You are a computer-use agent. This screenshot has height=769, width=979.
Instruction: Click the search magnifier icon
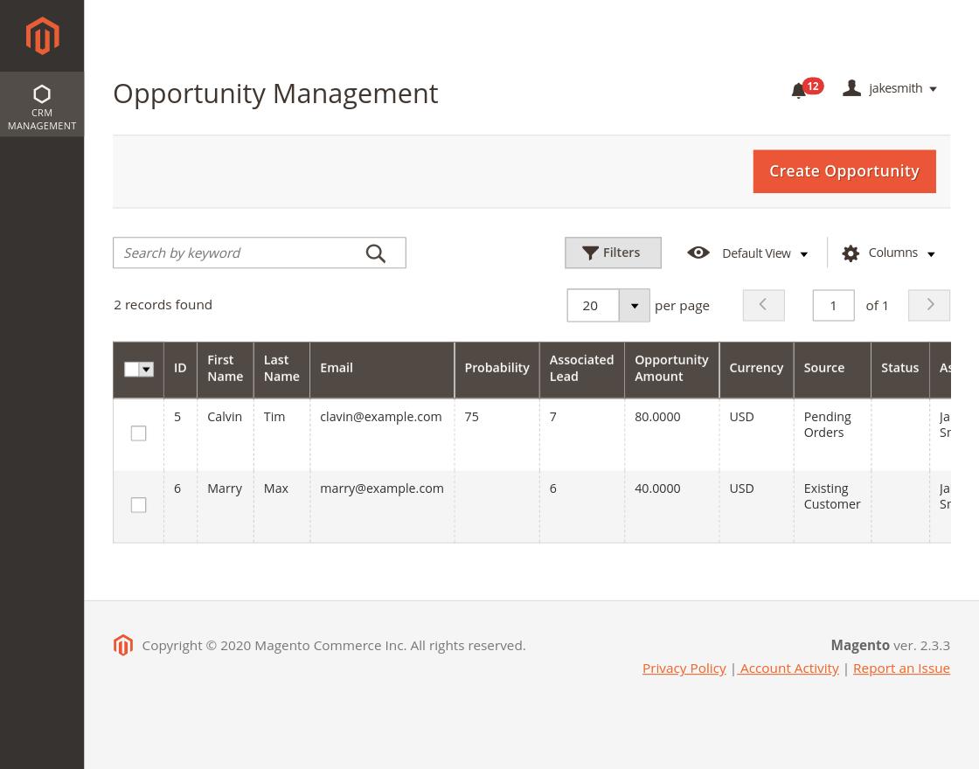[378, 253]
